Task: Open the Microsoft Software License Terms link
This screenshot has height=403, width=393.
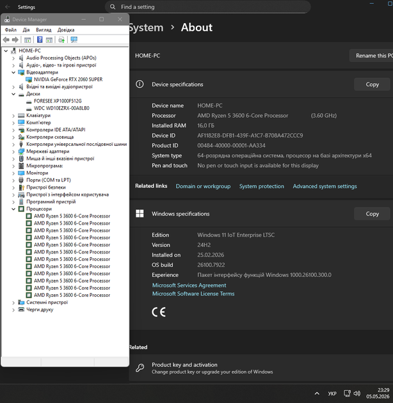Action: (x=193, y=294)
